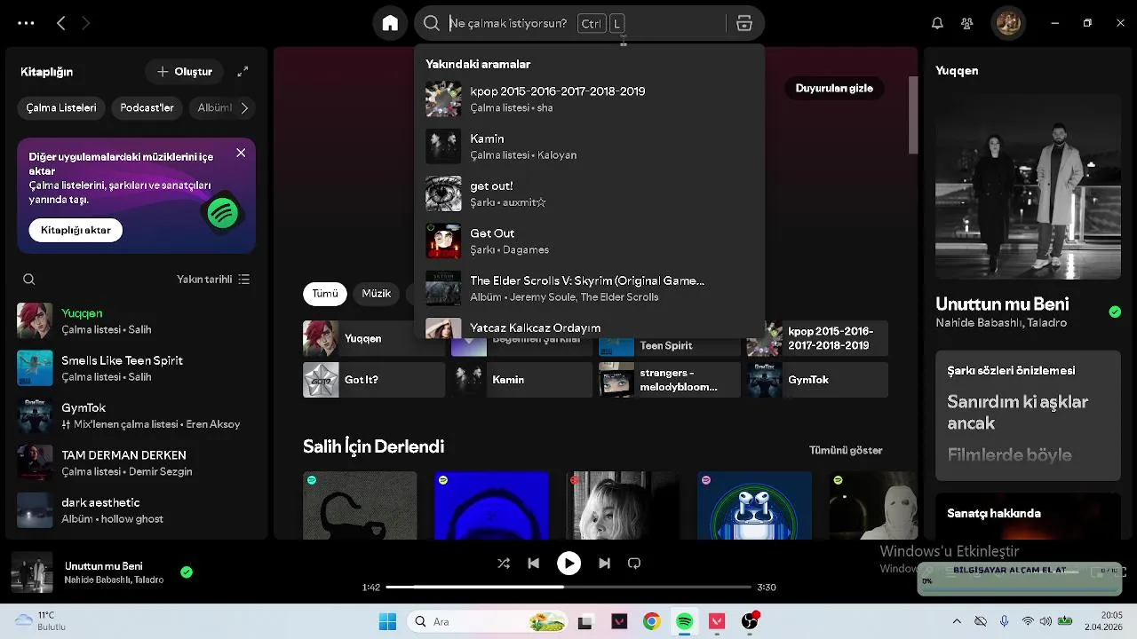
Task: Click the search magnifier icon in top bar
Action: 432,23
